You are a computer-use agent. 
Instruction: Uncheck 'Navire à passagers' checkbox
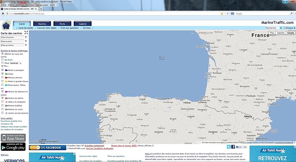2,70
